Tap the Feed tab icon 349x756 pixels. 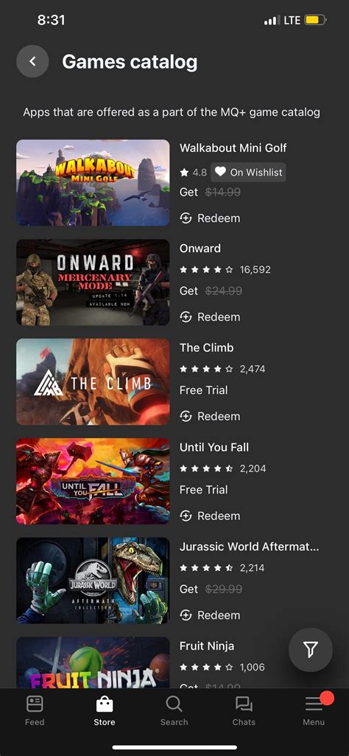pyautogui.click(x=35, y=705)
